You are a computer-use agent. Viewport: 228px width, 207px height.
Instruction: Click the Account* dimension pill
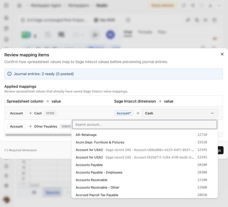point(124,113)
